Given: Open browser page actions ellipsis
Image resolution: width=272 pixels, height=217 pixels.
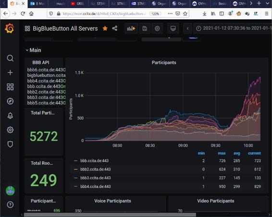Looking at the screenshot, I should click(x=170, y=13).
